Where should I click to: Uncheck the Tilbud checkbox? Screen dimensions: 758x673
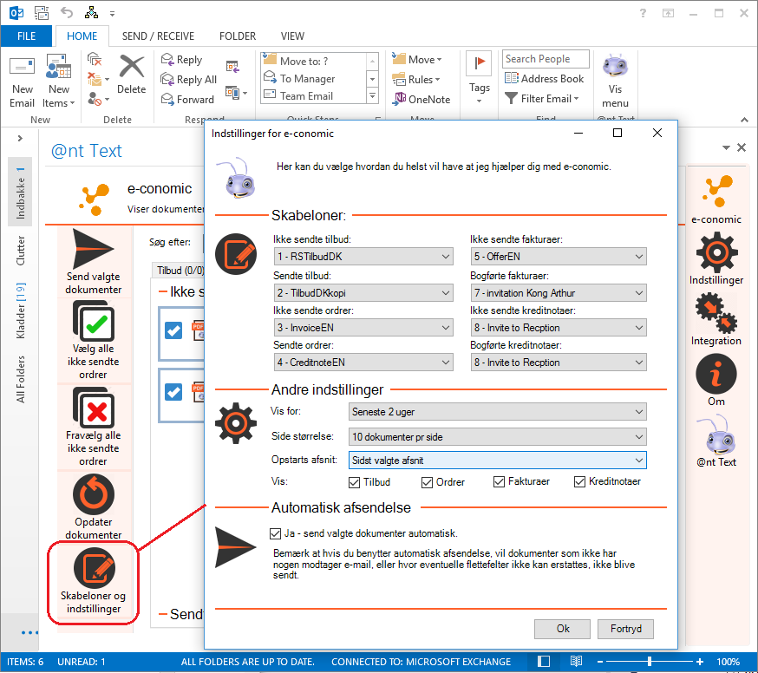coord(355,482)
